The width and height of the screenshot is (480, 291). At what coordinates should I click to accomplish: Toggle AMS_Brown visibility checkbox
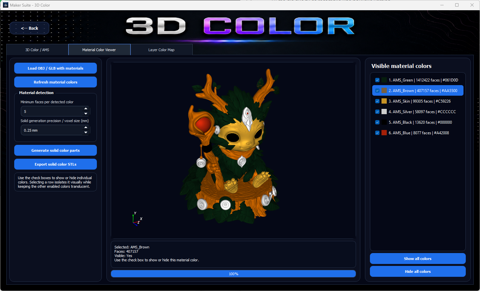[377, 91]
